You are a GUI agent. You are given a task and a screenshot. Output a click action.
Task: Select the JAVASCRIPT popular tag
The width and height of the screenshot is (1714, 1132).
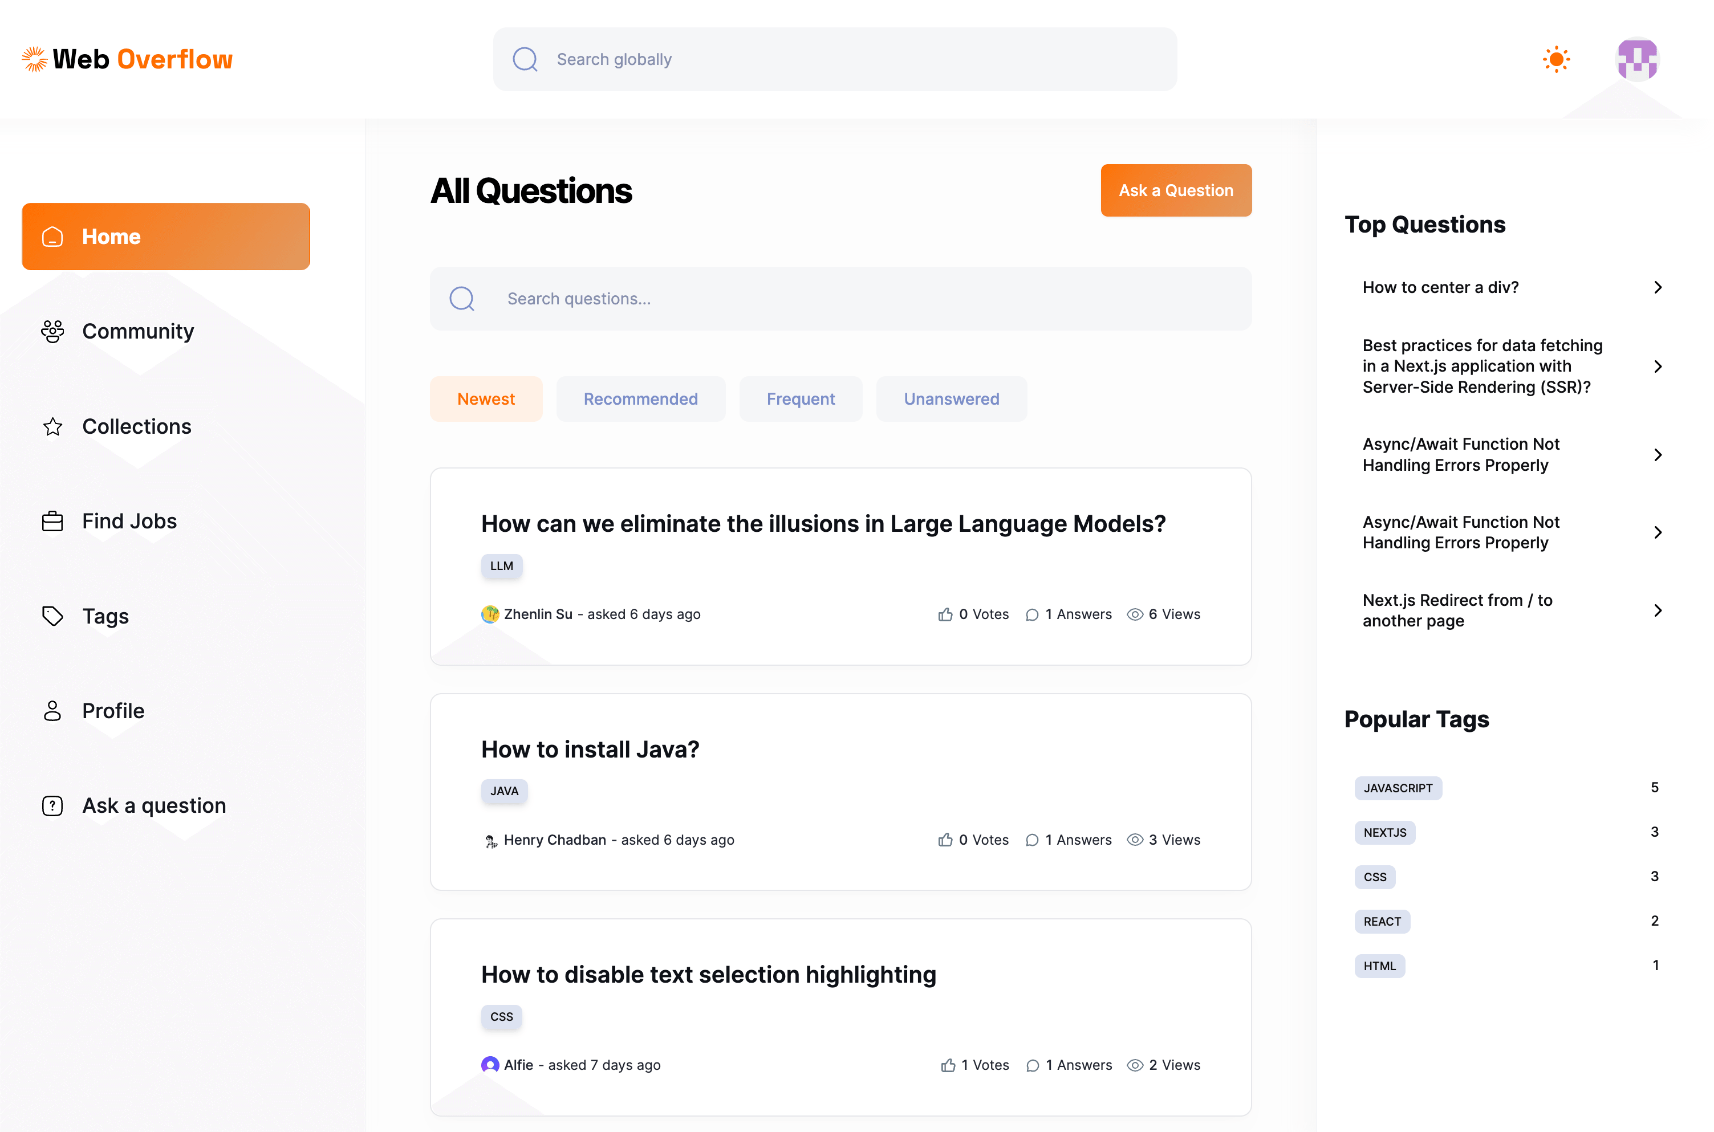[x=1398, y=788]
